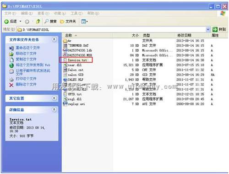Open the 收藏(A) menu
The image size is (229, 174).
(60, 13)
